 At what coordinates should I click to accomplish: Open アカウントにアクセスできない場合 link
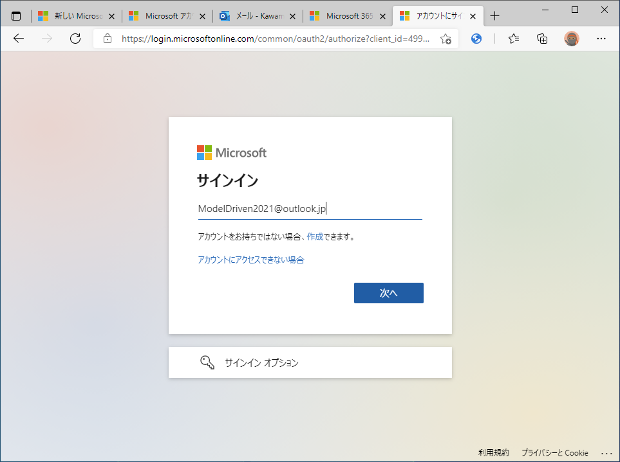(251, 260)
